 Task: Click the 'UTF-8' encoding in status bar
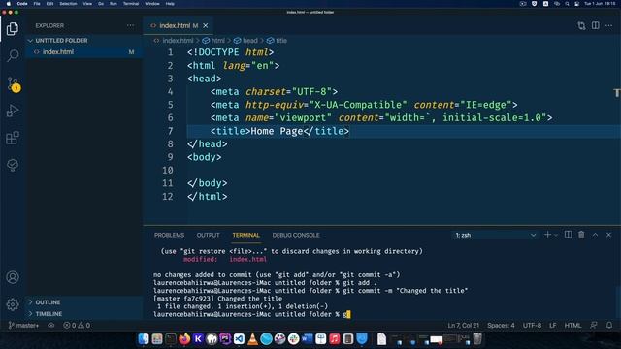click(532, 326)
